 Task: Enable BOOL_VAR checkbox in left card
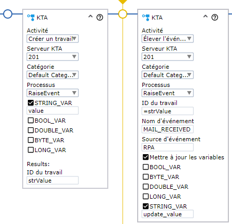[30, 121]
